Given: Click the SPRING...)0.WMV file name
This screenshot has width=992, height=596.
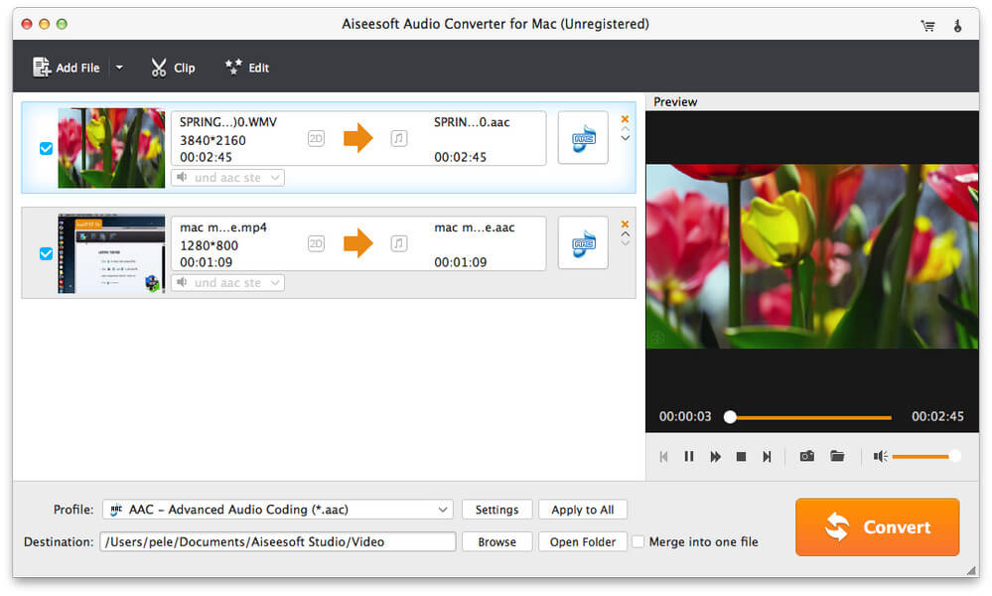Looking at the screenshot, I should coord(227,122).
